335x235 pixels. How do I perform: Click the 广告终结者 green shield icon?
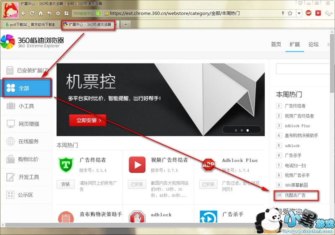click(x=66, y=164)
